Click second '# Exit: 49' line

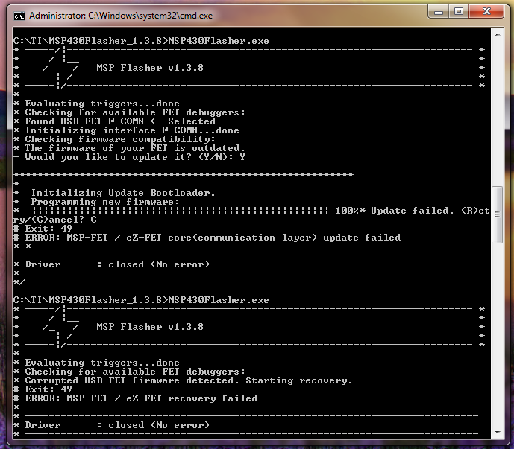[x=43, y=389]
